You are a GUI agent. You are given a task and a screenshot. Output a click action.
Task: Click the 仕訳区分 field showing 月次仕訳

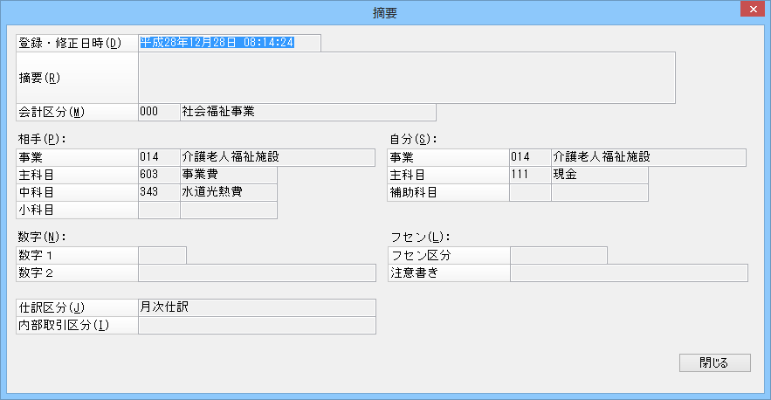[257, 307]
